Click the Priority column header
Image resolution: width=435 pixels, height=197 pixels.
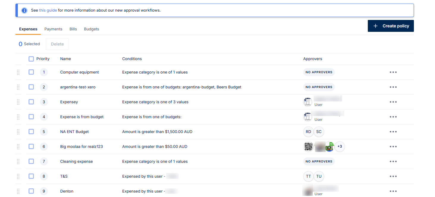pyautogui.click(x=43, y=59)
